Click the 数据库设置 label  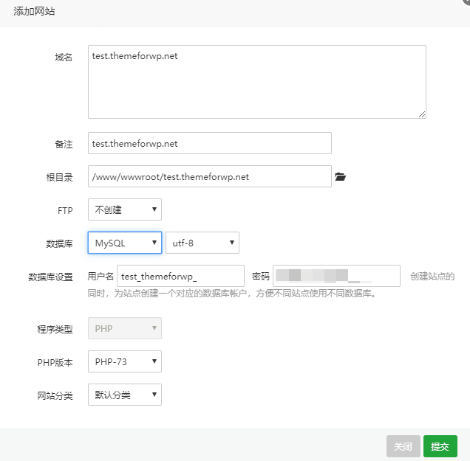(x=50, y=277)
